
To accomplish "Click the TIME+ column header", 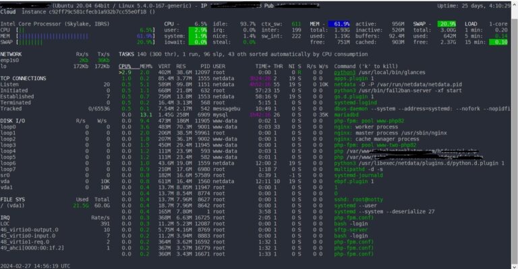I will coord(263,66).
